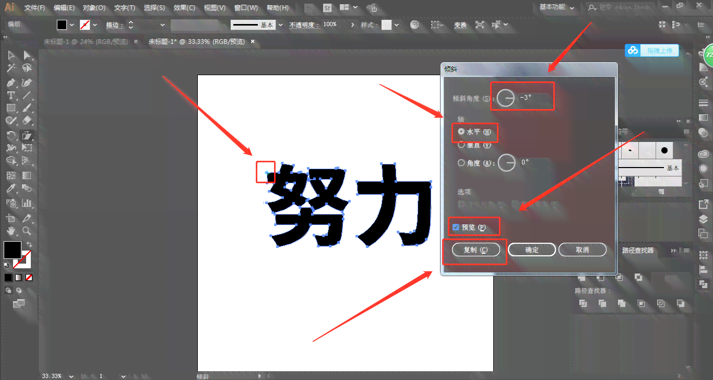Viewport: 713px width, 380px height.
Task: Choose the angle (角度) axis radio
Action: [x=461, y=163]
